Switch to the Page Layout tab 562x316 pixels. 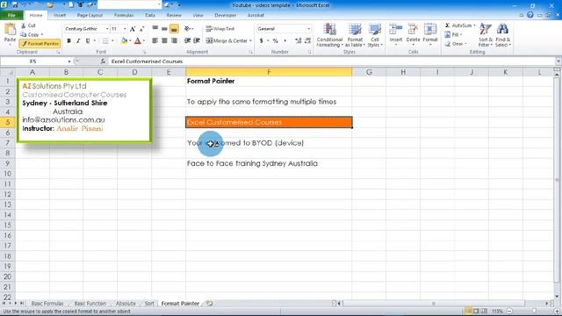(90, 16)
